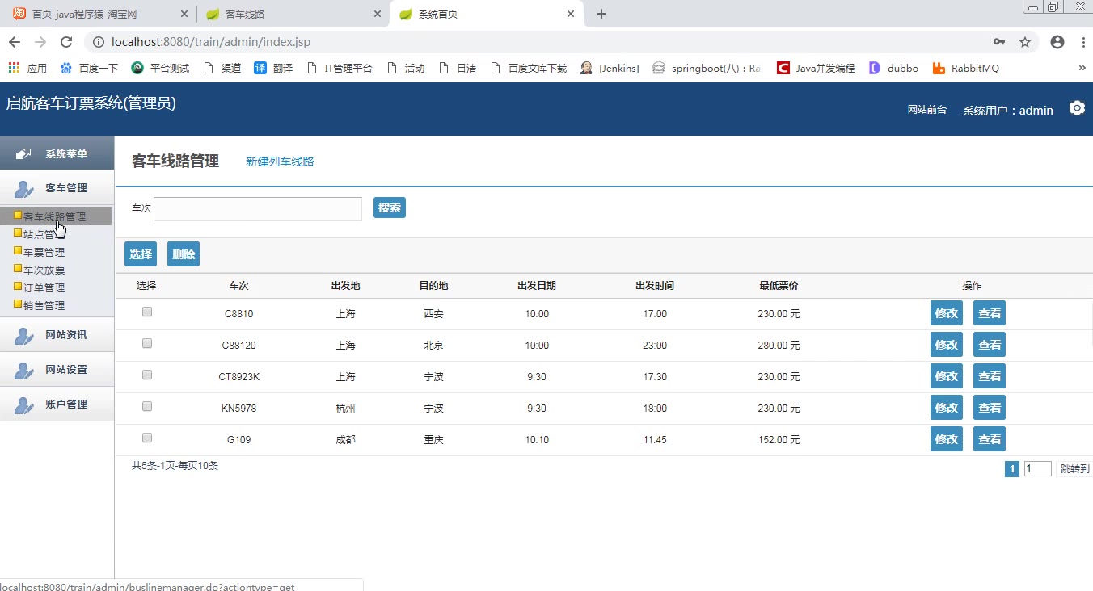This screenshot has width=1093, height=591.
Task: Open saved passwords key icon in address bar
Action: 999,42
